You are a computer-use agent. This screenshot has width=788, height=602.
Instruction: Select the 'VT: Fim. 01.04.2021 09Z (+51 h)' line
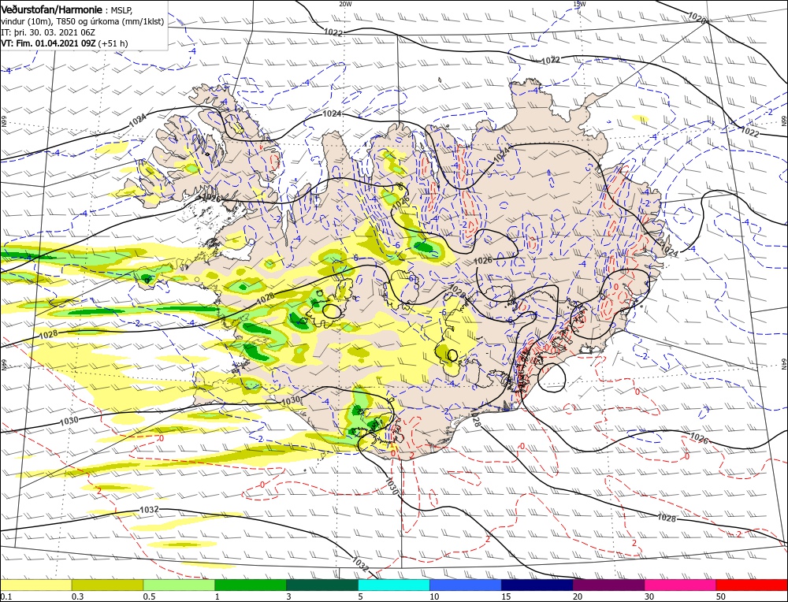[65, 43]
